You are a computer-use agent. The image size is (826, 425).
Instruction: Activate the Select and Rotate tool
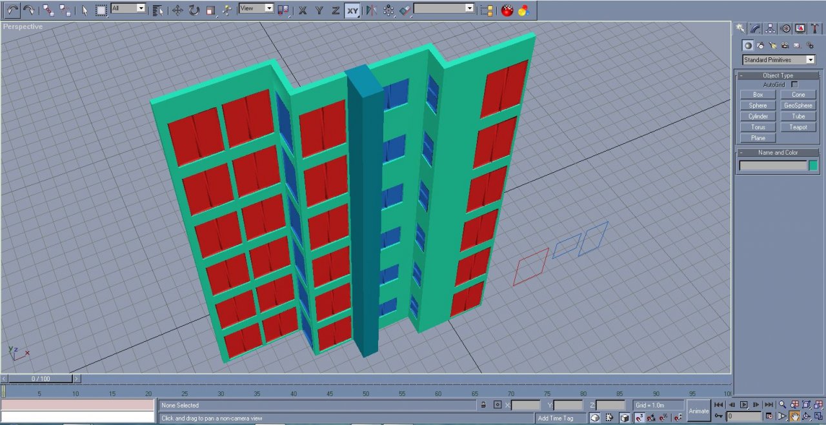[194, 10]
